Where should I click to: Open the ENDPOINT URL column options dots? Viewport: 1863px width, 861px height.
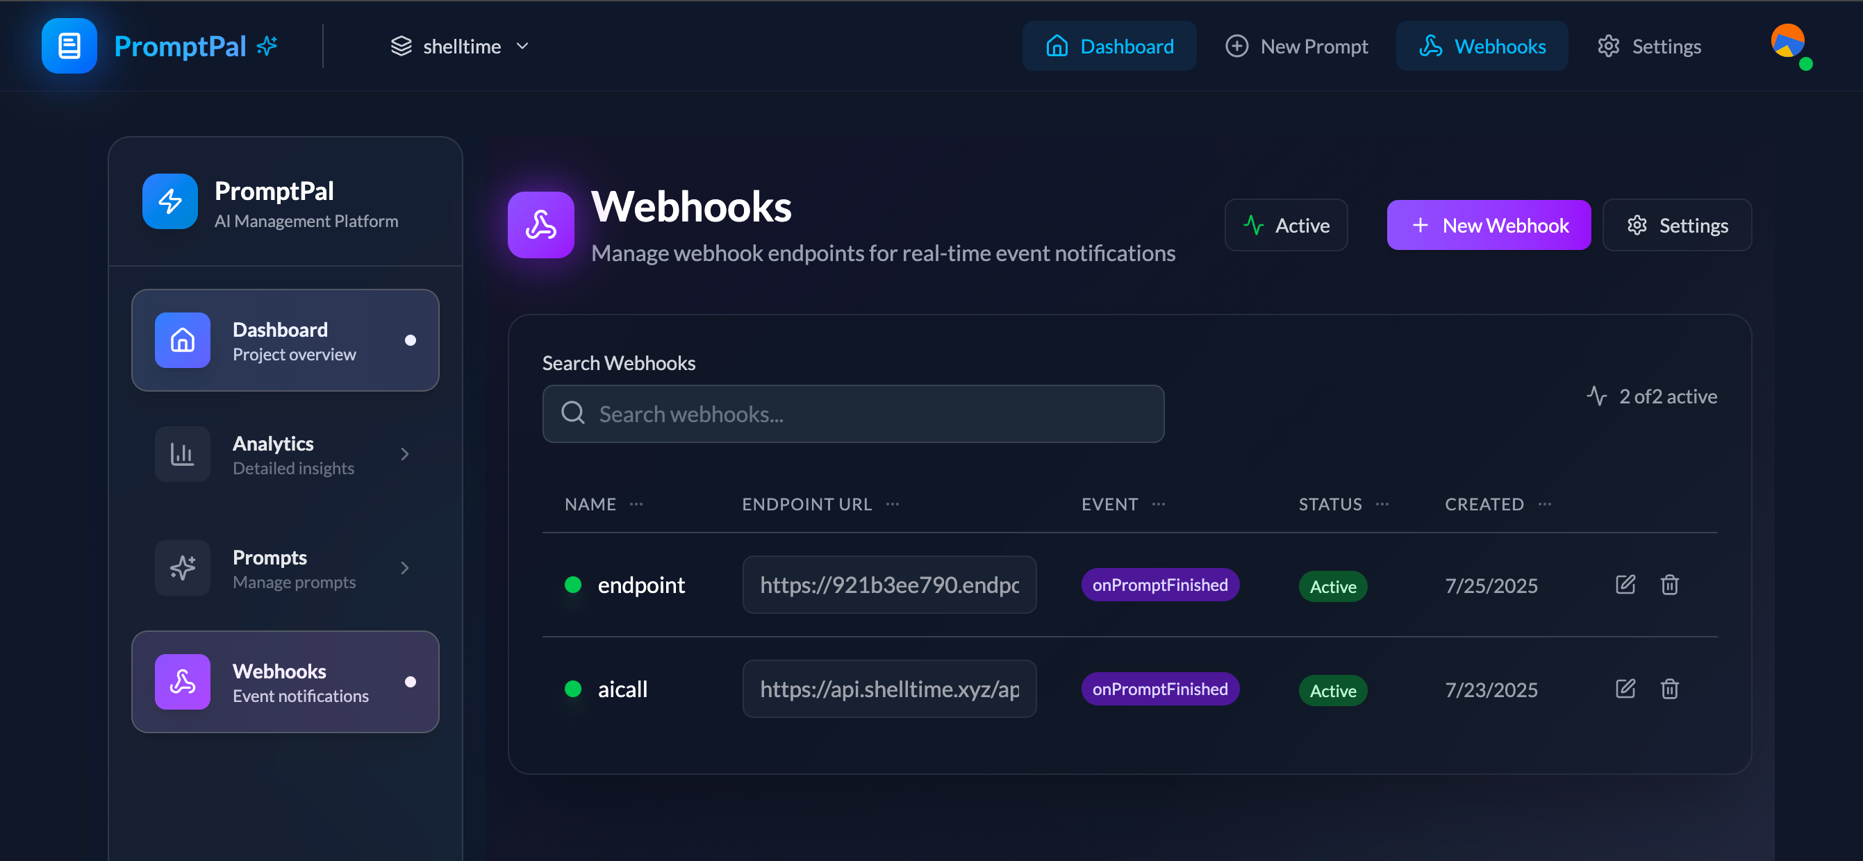click(x=893, y=504)
